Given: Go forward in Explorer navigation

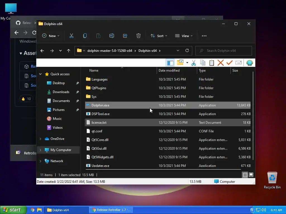Looking at the screenshot, I should (52, 51).
